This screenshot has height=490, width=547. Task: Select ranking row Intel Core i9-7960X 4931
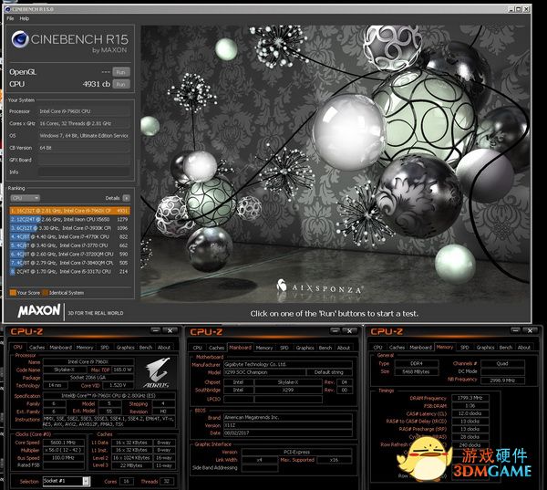(70, 211)
